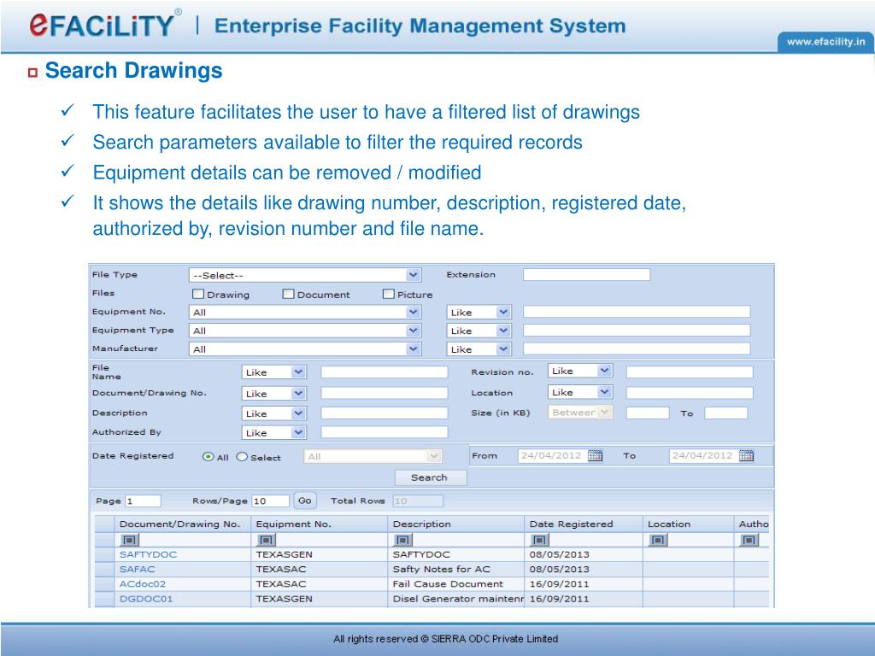Click filter icon under Date Registered column
Viewport: 875px width, 656px height.
(x=539, y=540)
